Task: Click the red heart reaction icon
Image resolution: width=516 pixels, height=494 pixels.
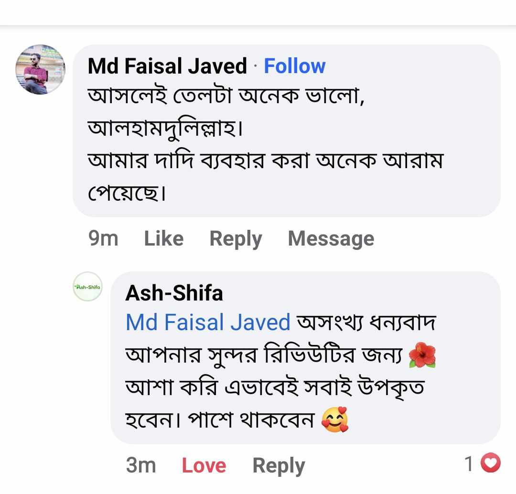Action: [491, 463]
